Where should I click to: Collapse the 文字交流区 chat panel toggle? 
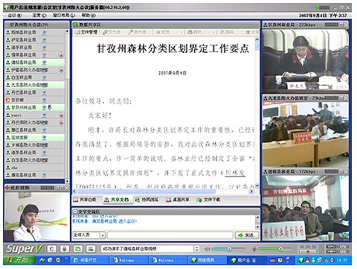[x=75, y=212]
